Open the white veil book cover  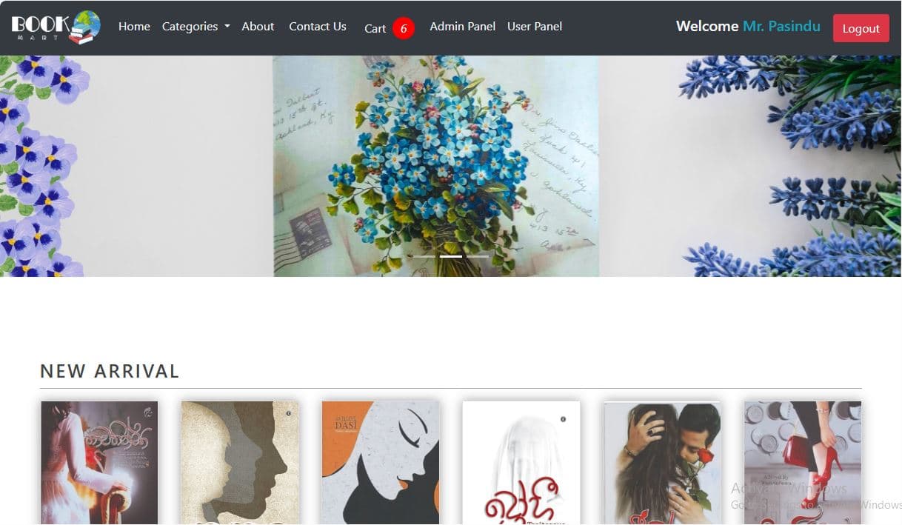click(x=521, y=463)
